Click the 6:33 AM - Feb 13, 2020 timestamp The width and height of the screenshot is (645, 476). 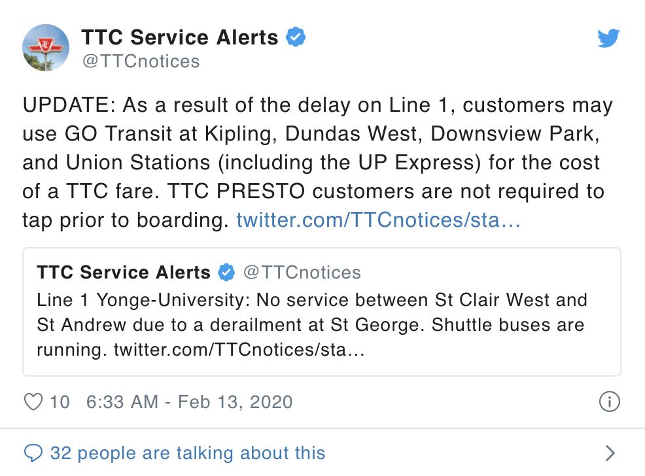(x=190, y=401)
